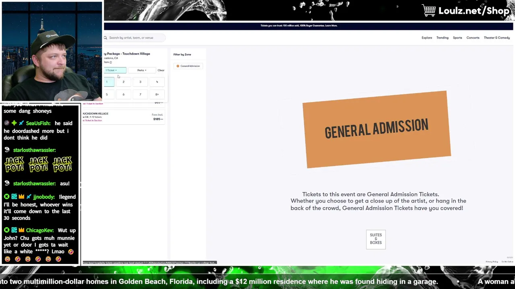The image size is (515, 289).
Task: Click the orange General Admission map area
Action: 377,129
